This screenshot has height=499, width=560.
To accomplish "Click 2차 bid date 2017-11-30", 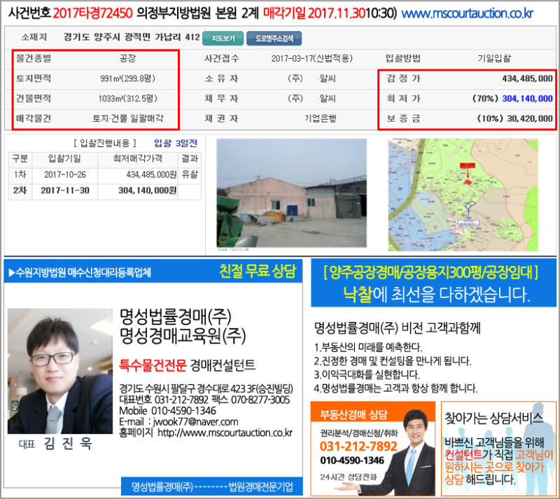I will [65, 190].
